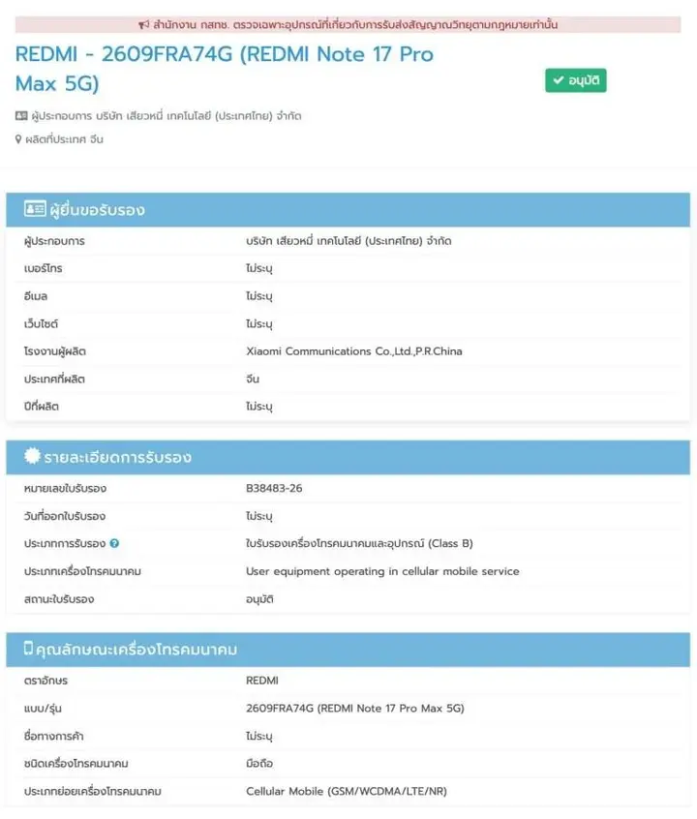Select certificate number B38483-26
The height and width of the screenshot is (819, 697).
[274, 488]
